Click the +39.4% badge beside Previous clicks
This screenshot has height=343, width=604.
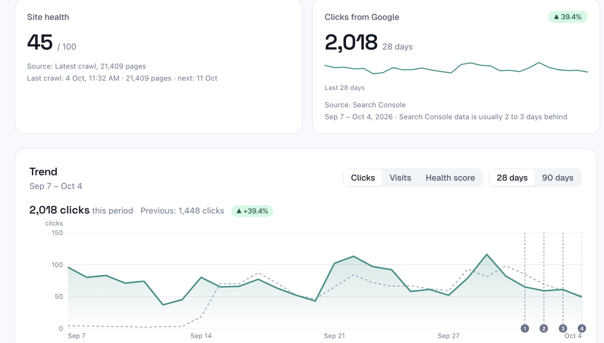(252, 211)
